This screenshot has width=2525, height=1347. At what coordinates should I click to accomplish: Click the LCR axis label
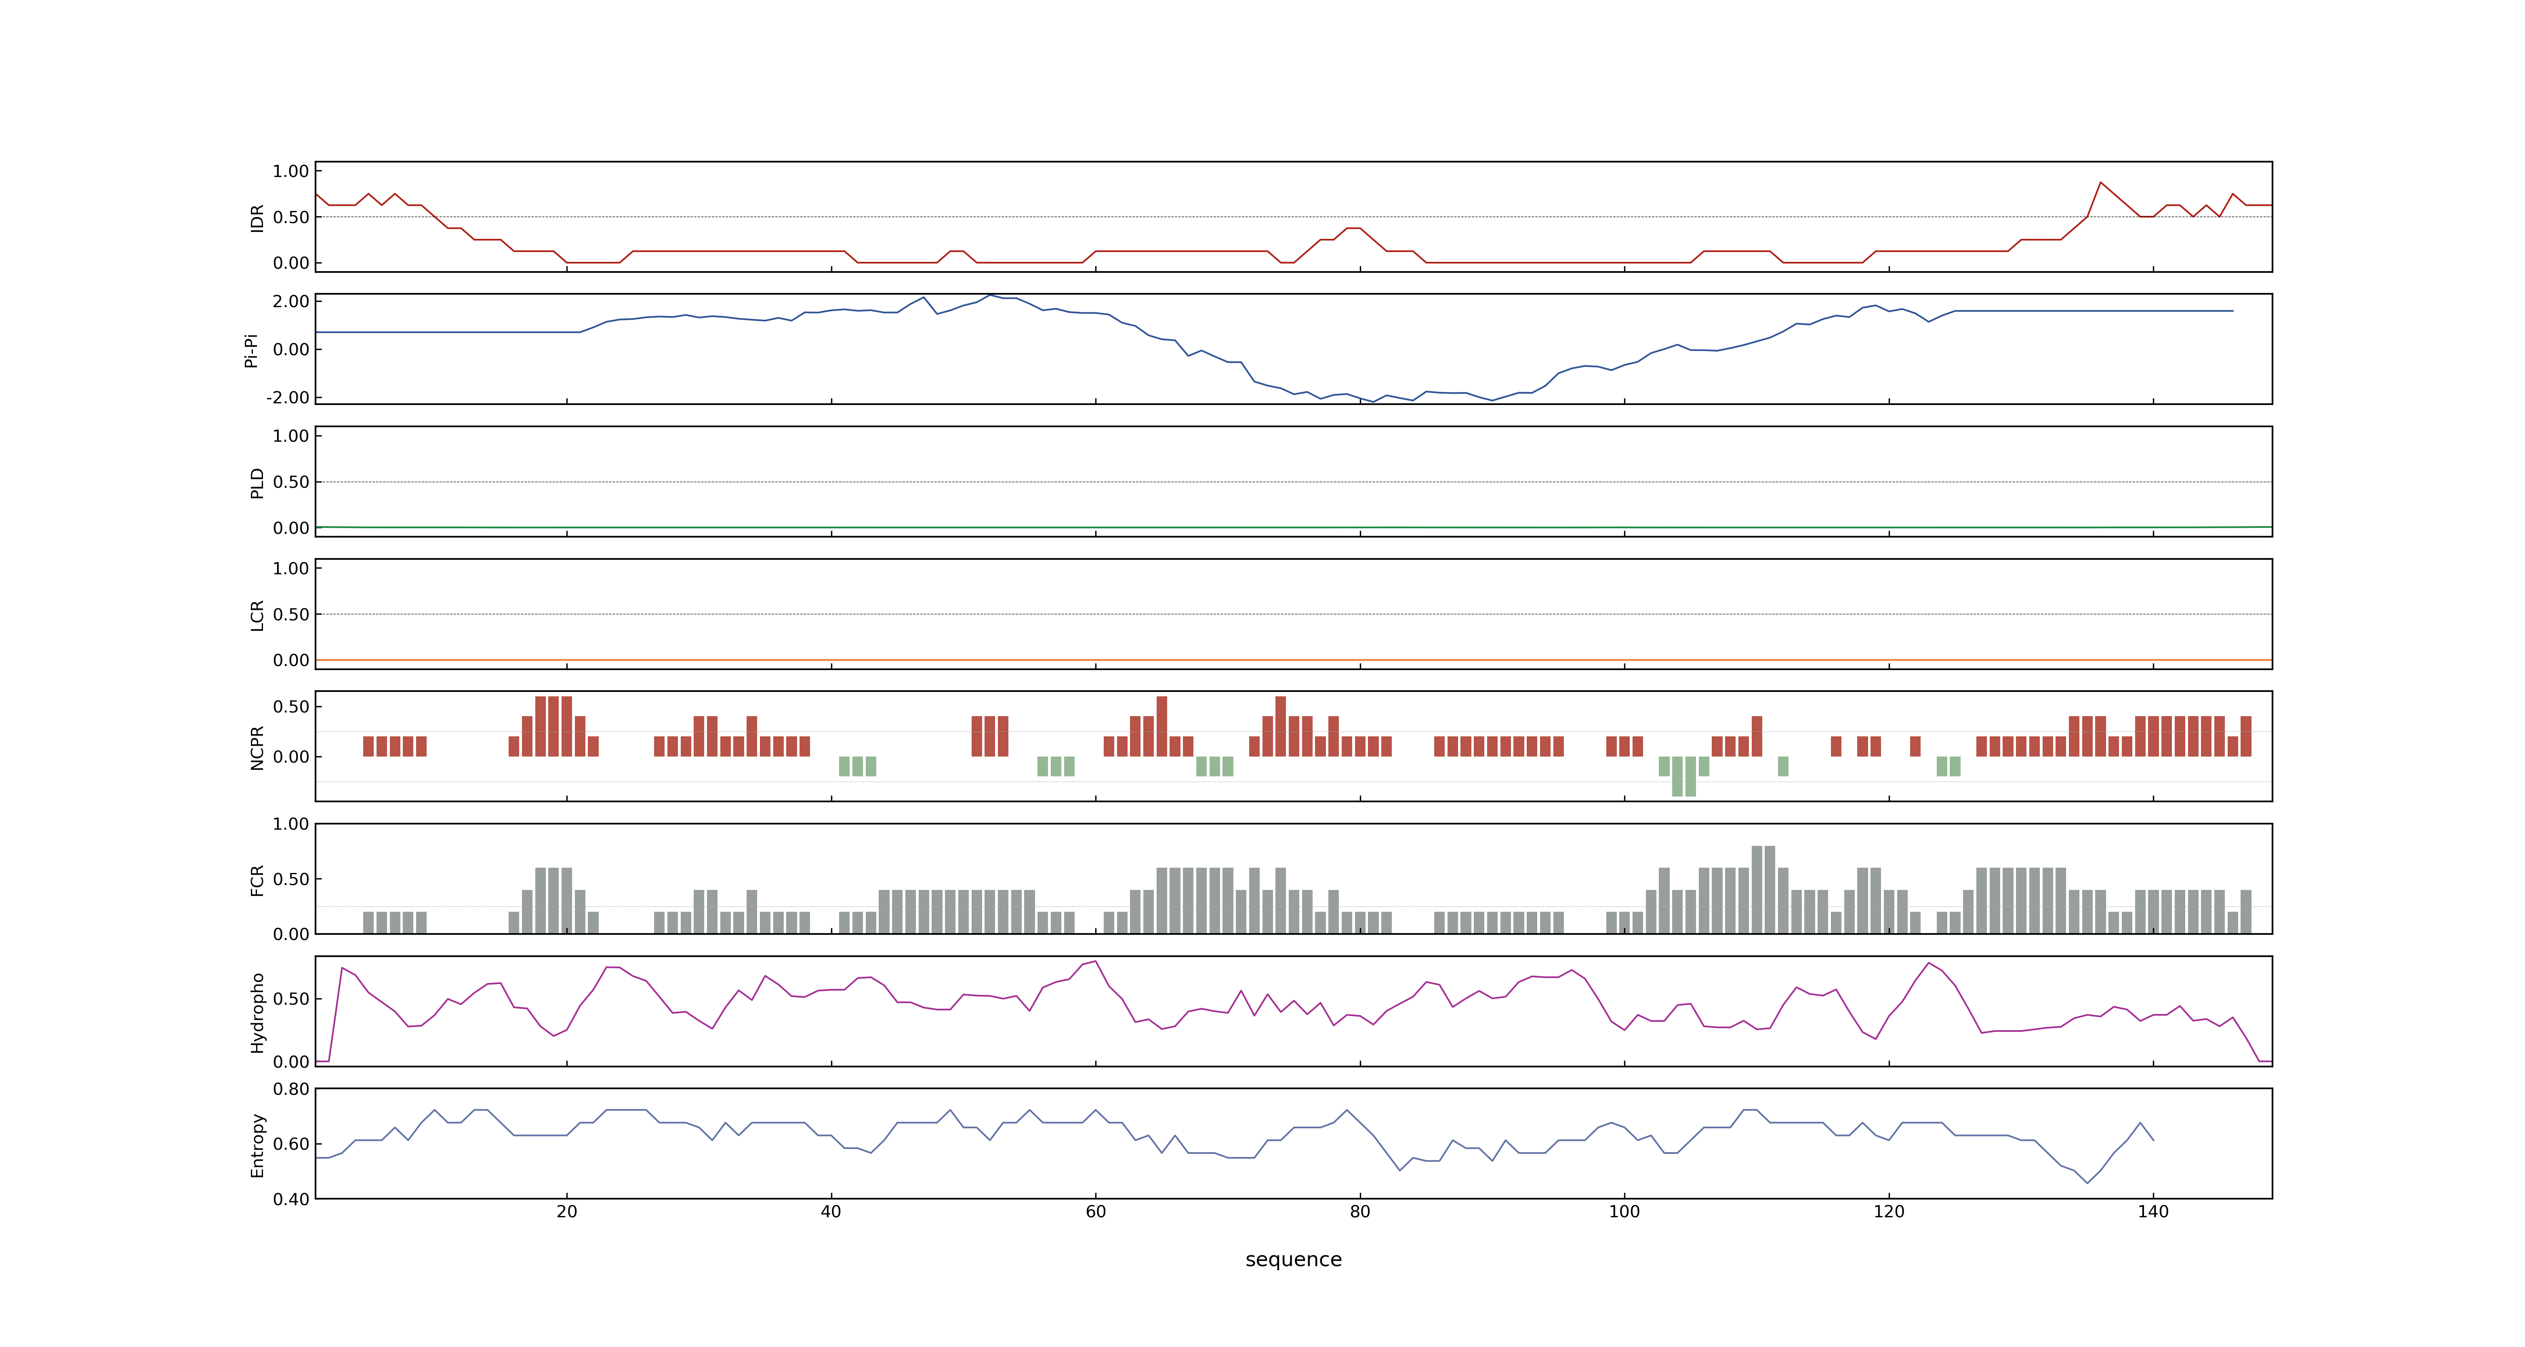[x=257, y=616]
